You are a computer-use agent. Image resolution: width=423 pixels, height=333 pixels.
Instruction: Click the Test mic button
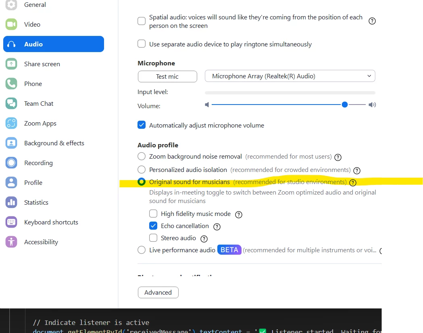pyautogui.click(x=167, y=76)
